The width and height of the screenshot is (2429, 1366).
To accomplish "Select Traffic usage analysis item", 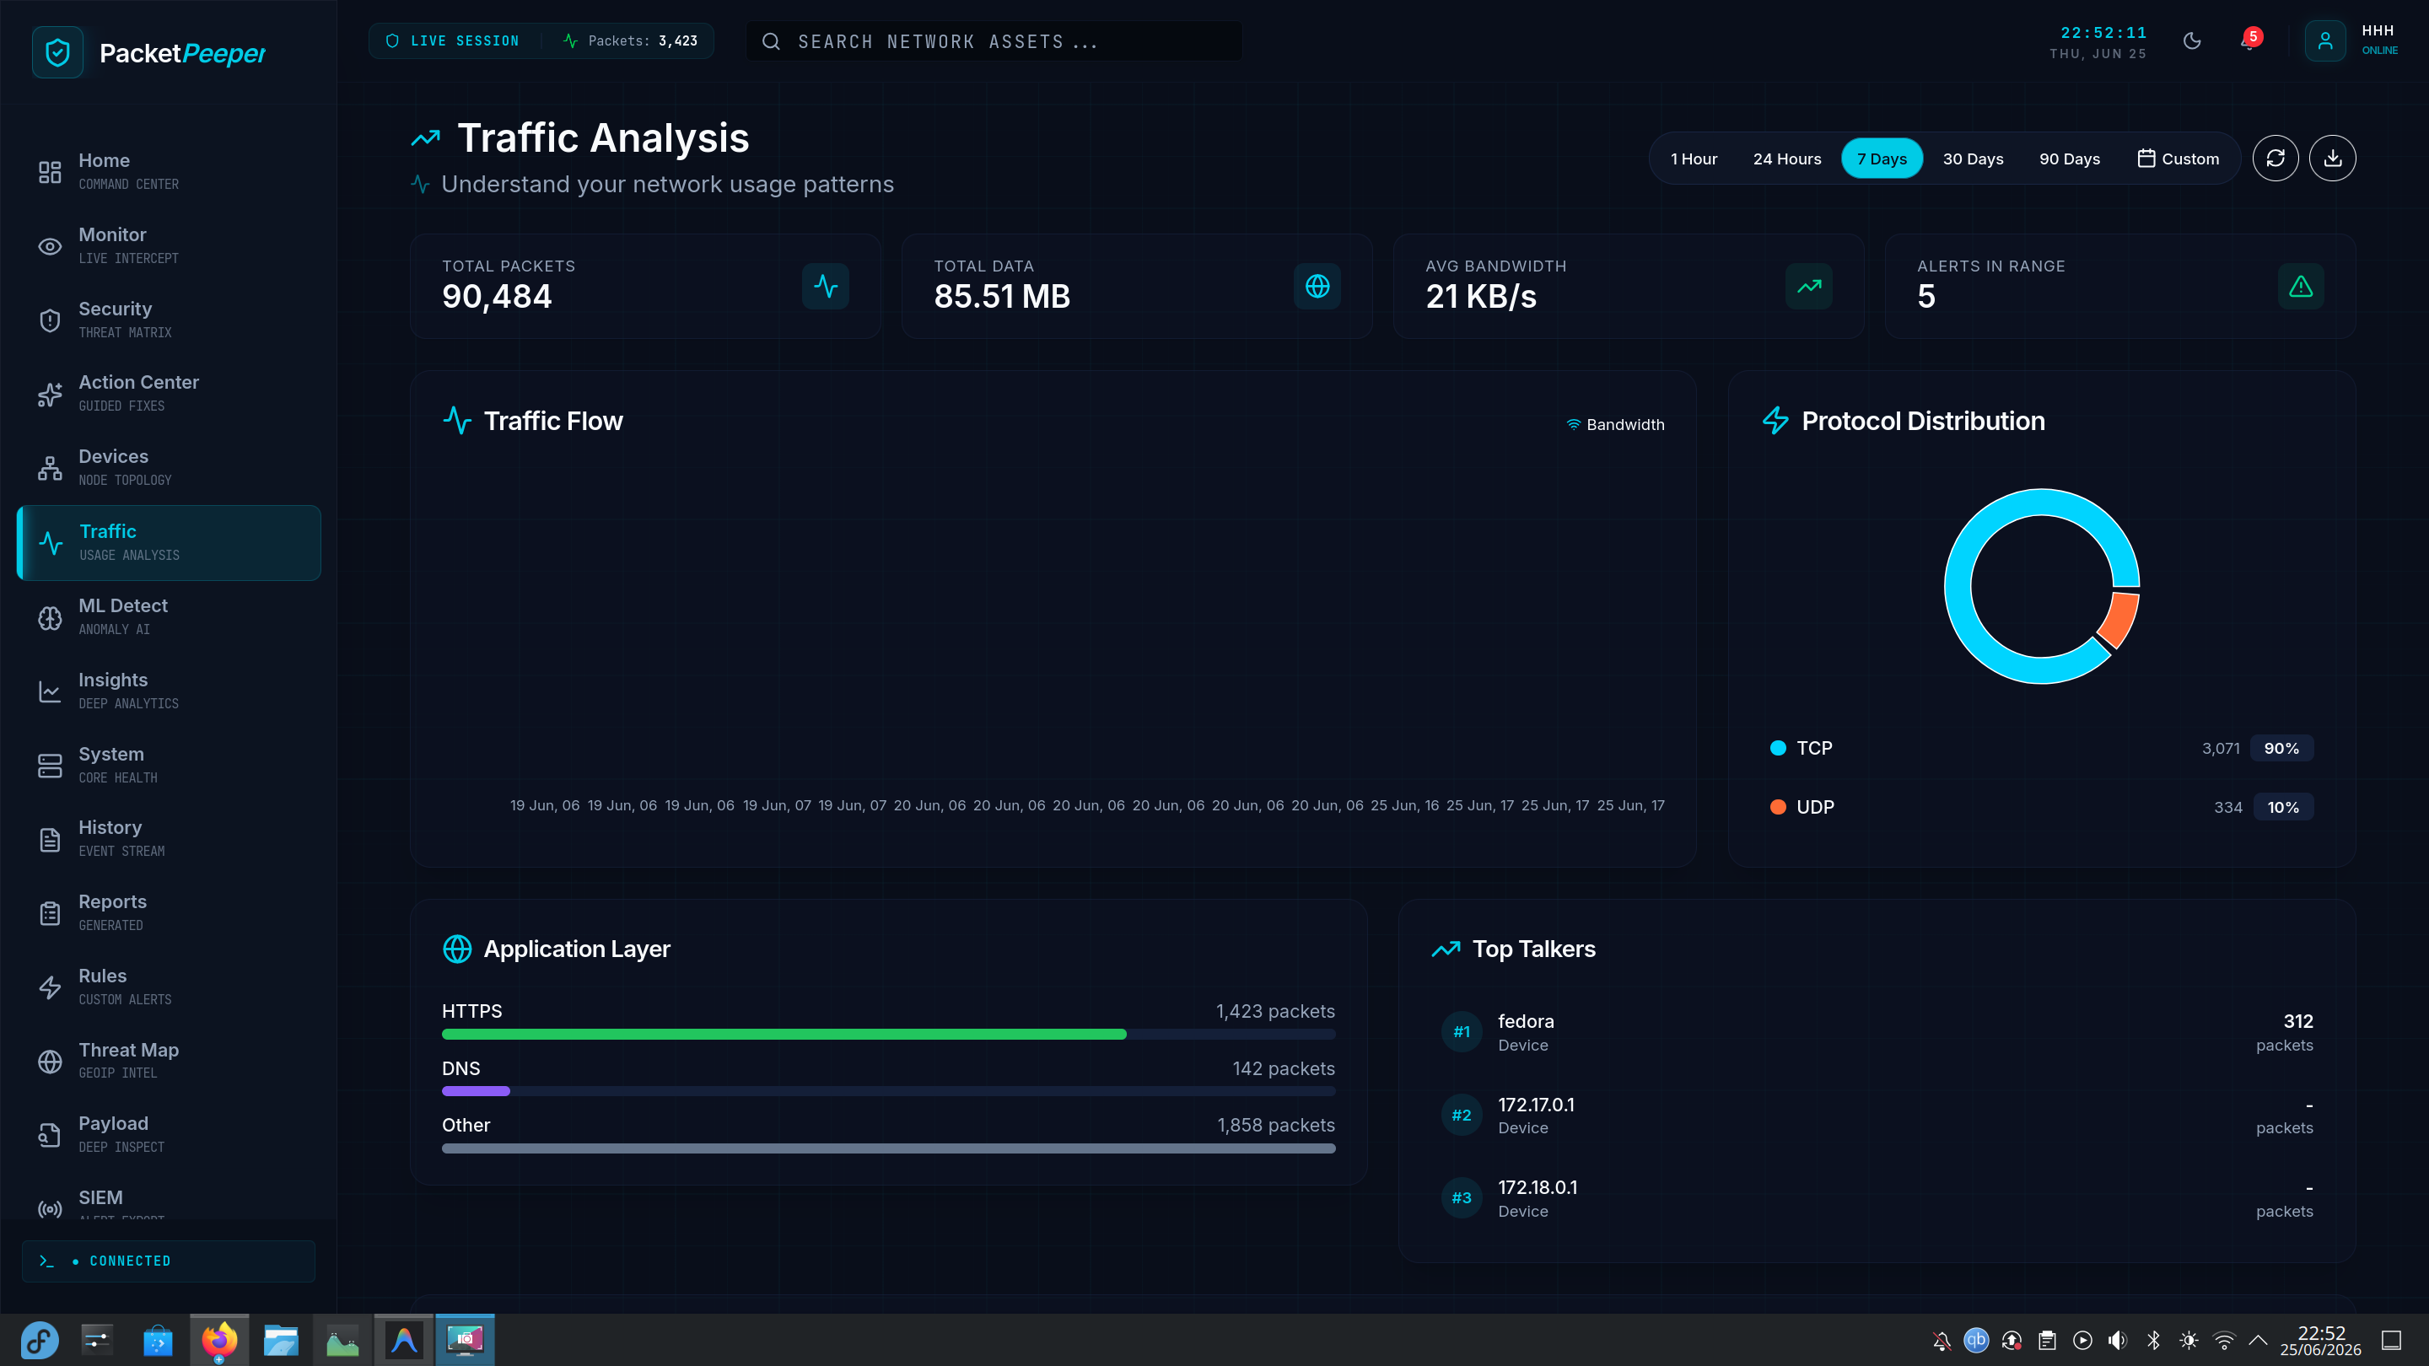I will [169, 542].
